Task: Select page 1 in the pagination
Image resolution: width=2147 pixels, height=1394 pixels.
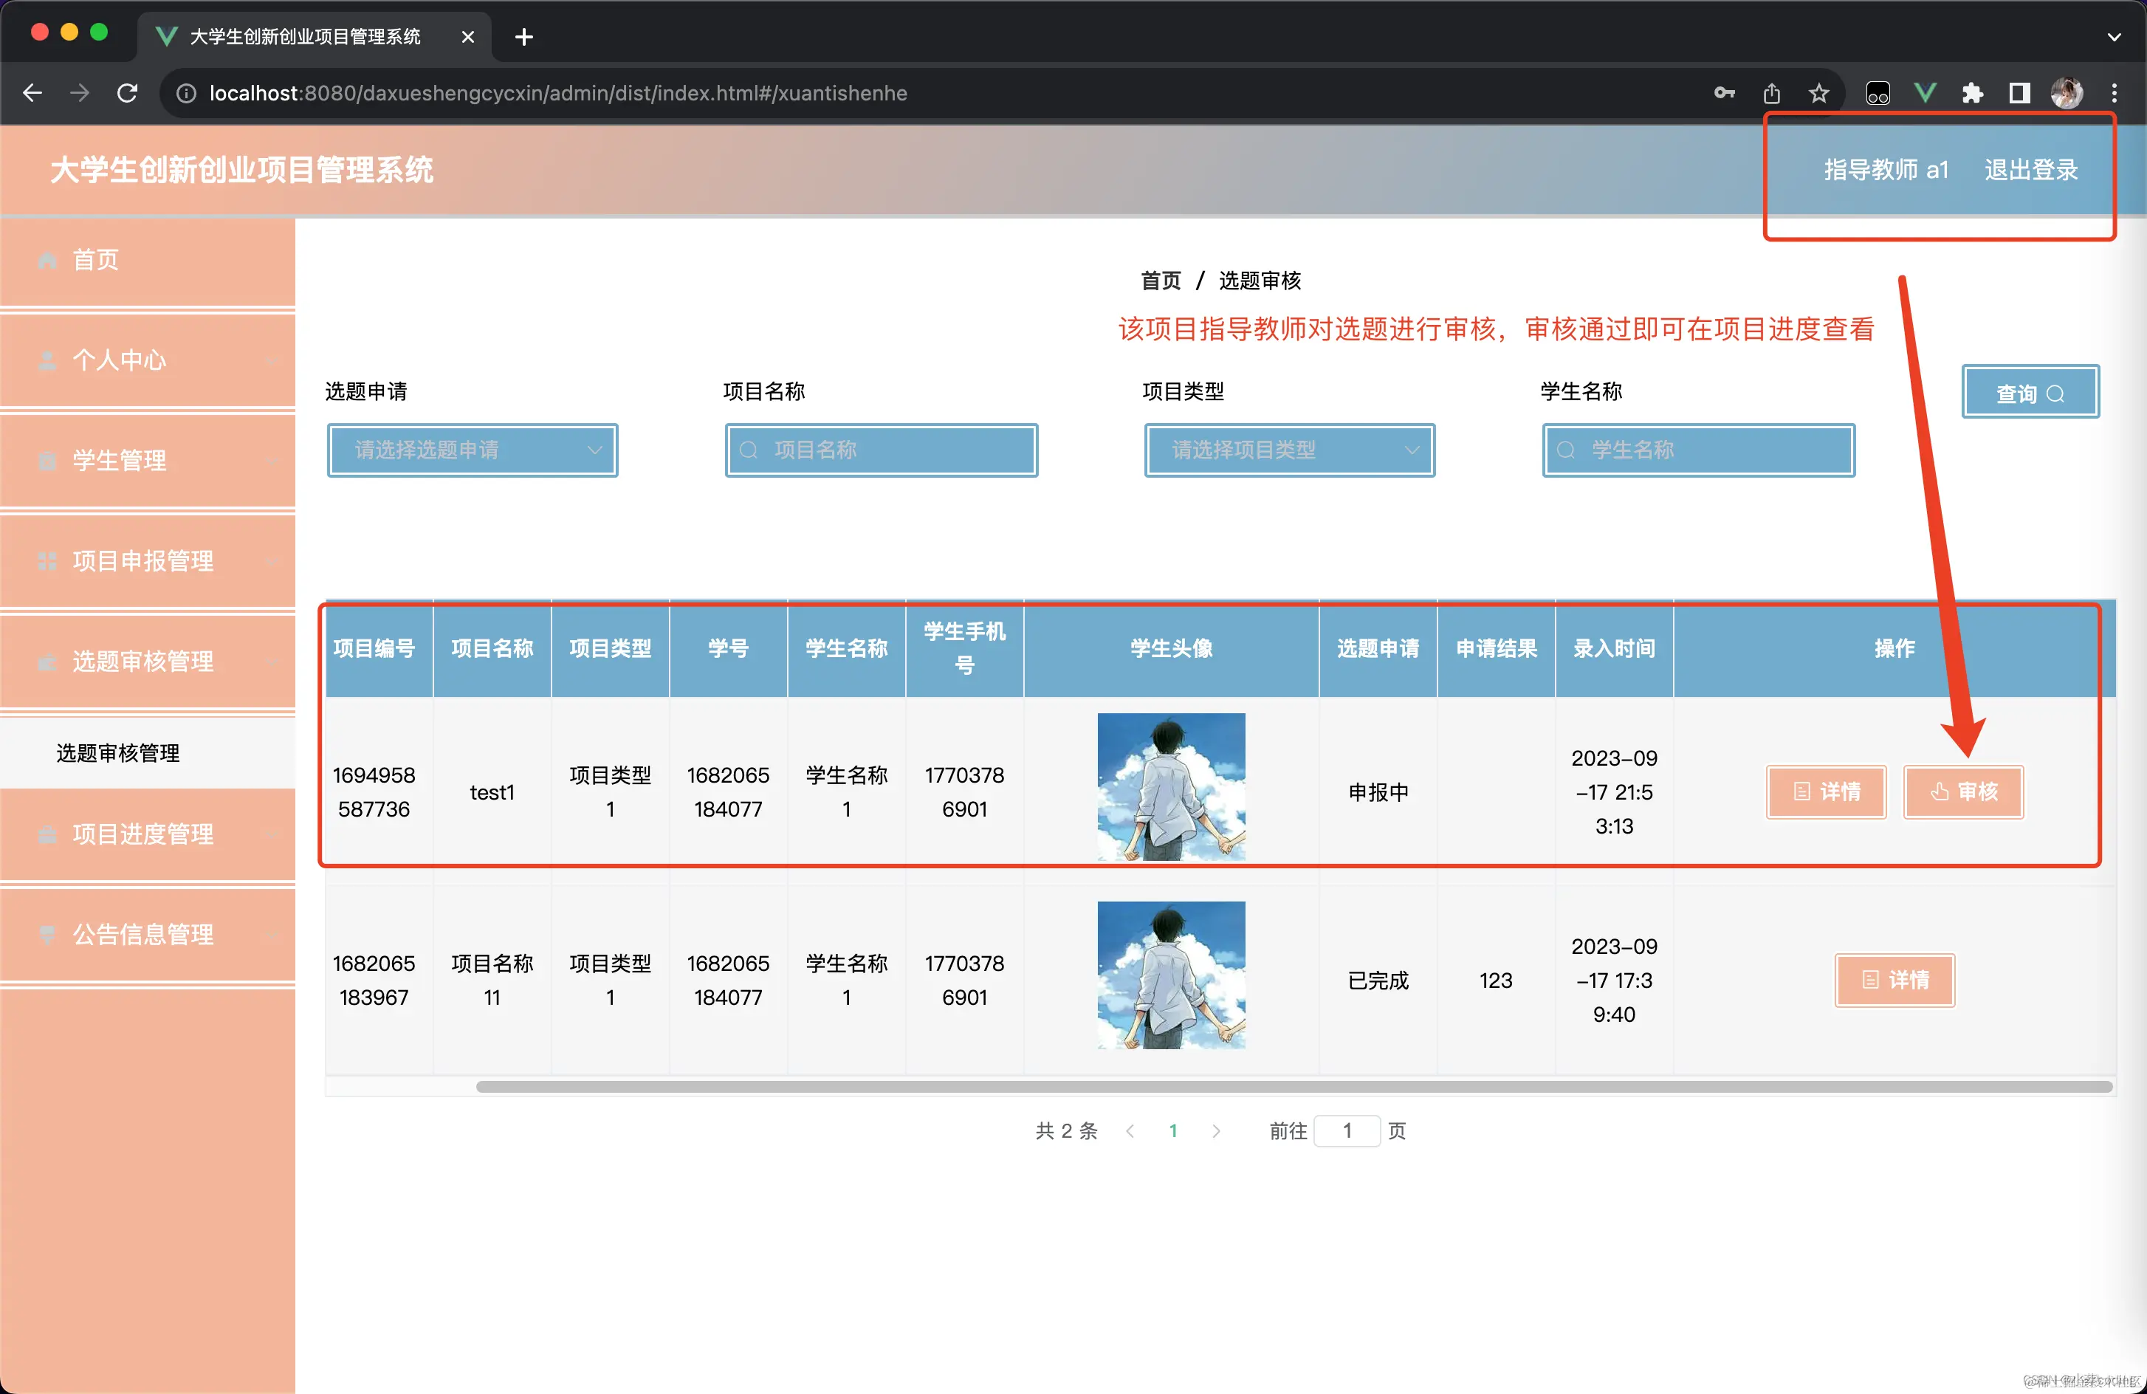Action: pos(1172,1130)
